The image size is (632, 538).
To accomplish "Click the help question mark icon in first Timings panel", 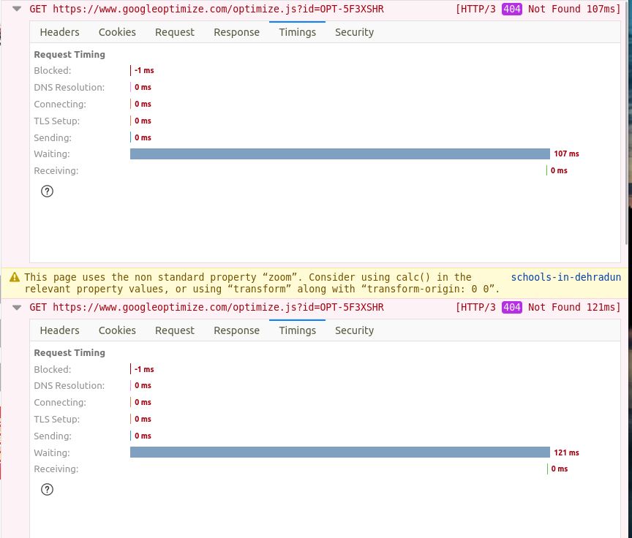I will [x=47, y=191].
